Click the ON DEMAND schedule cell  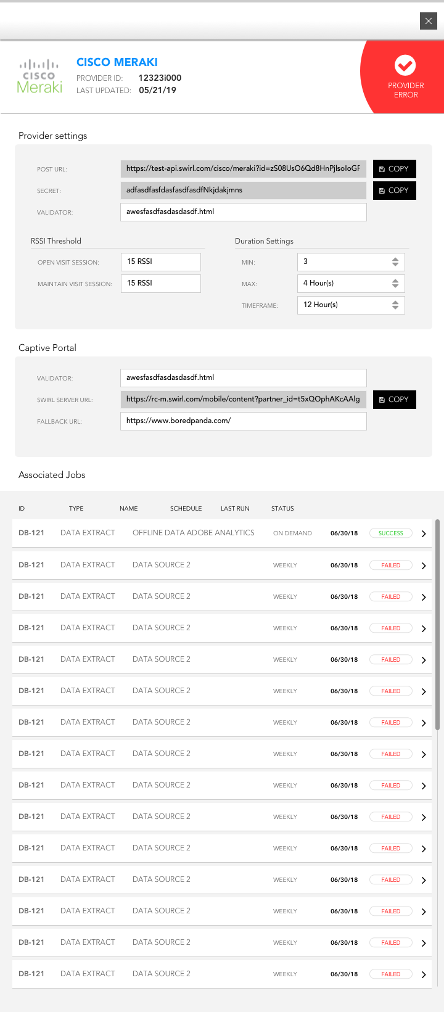pos(292,533)
